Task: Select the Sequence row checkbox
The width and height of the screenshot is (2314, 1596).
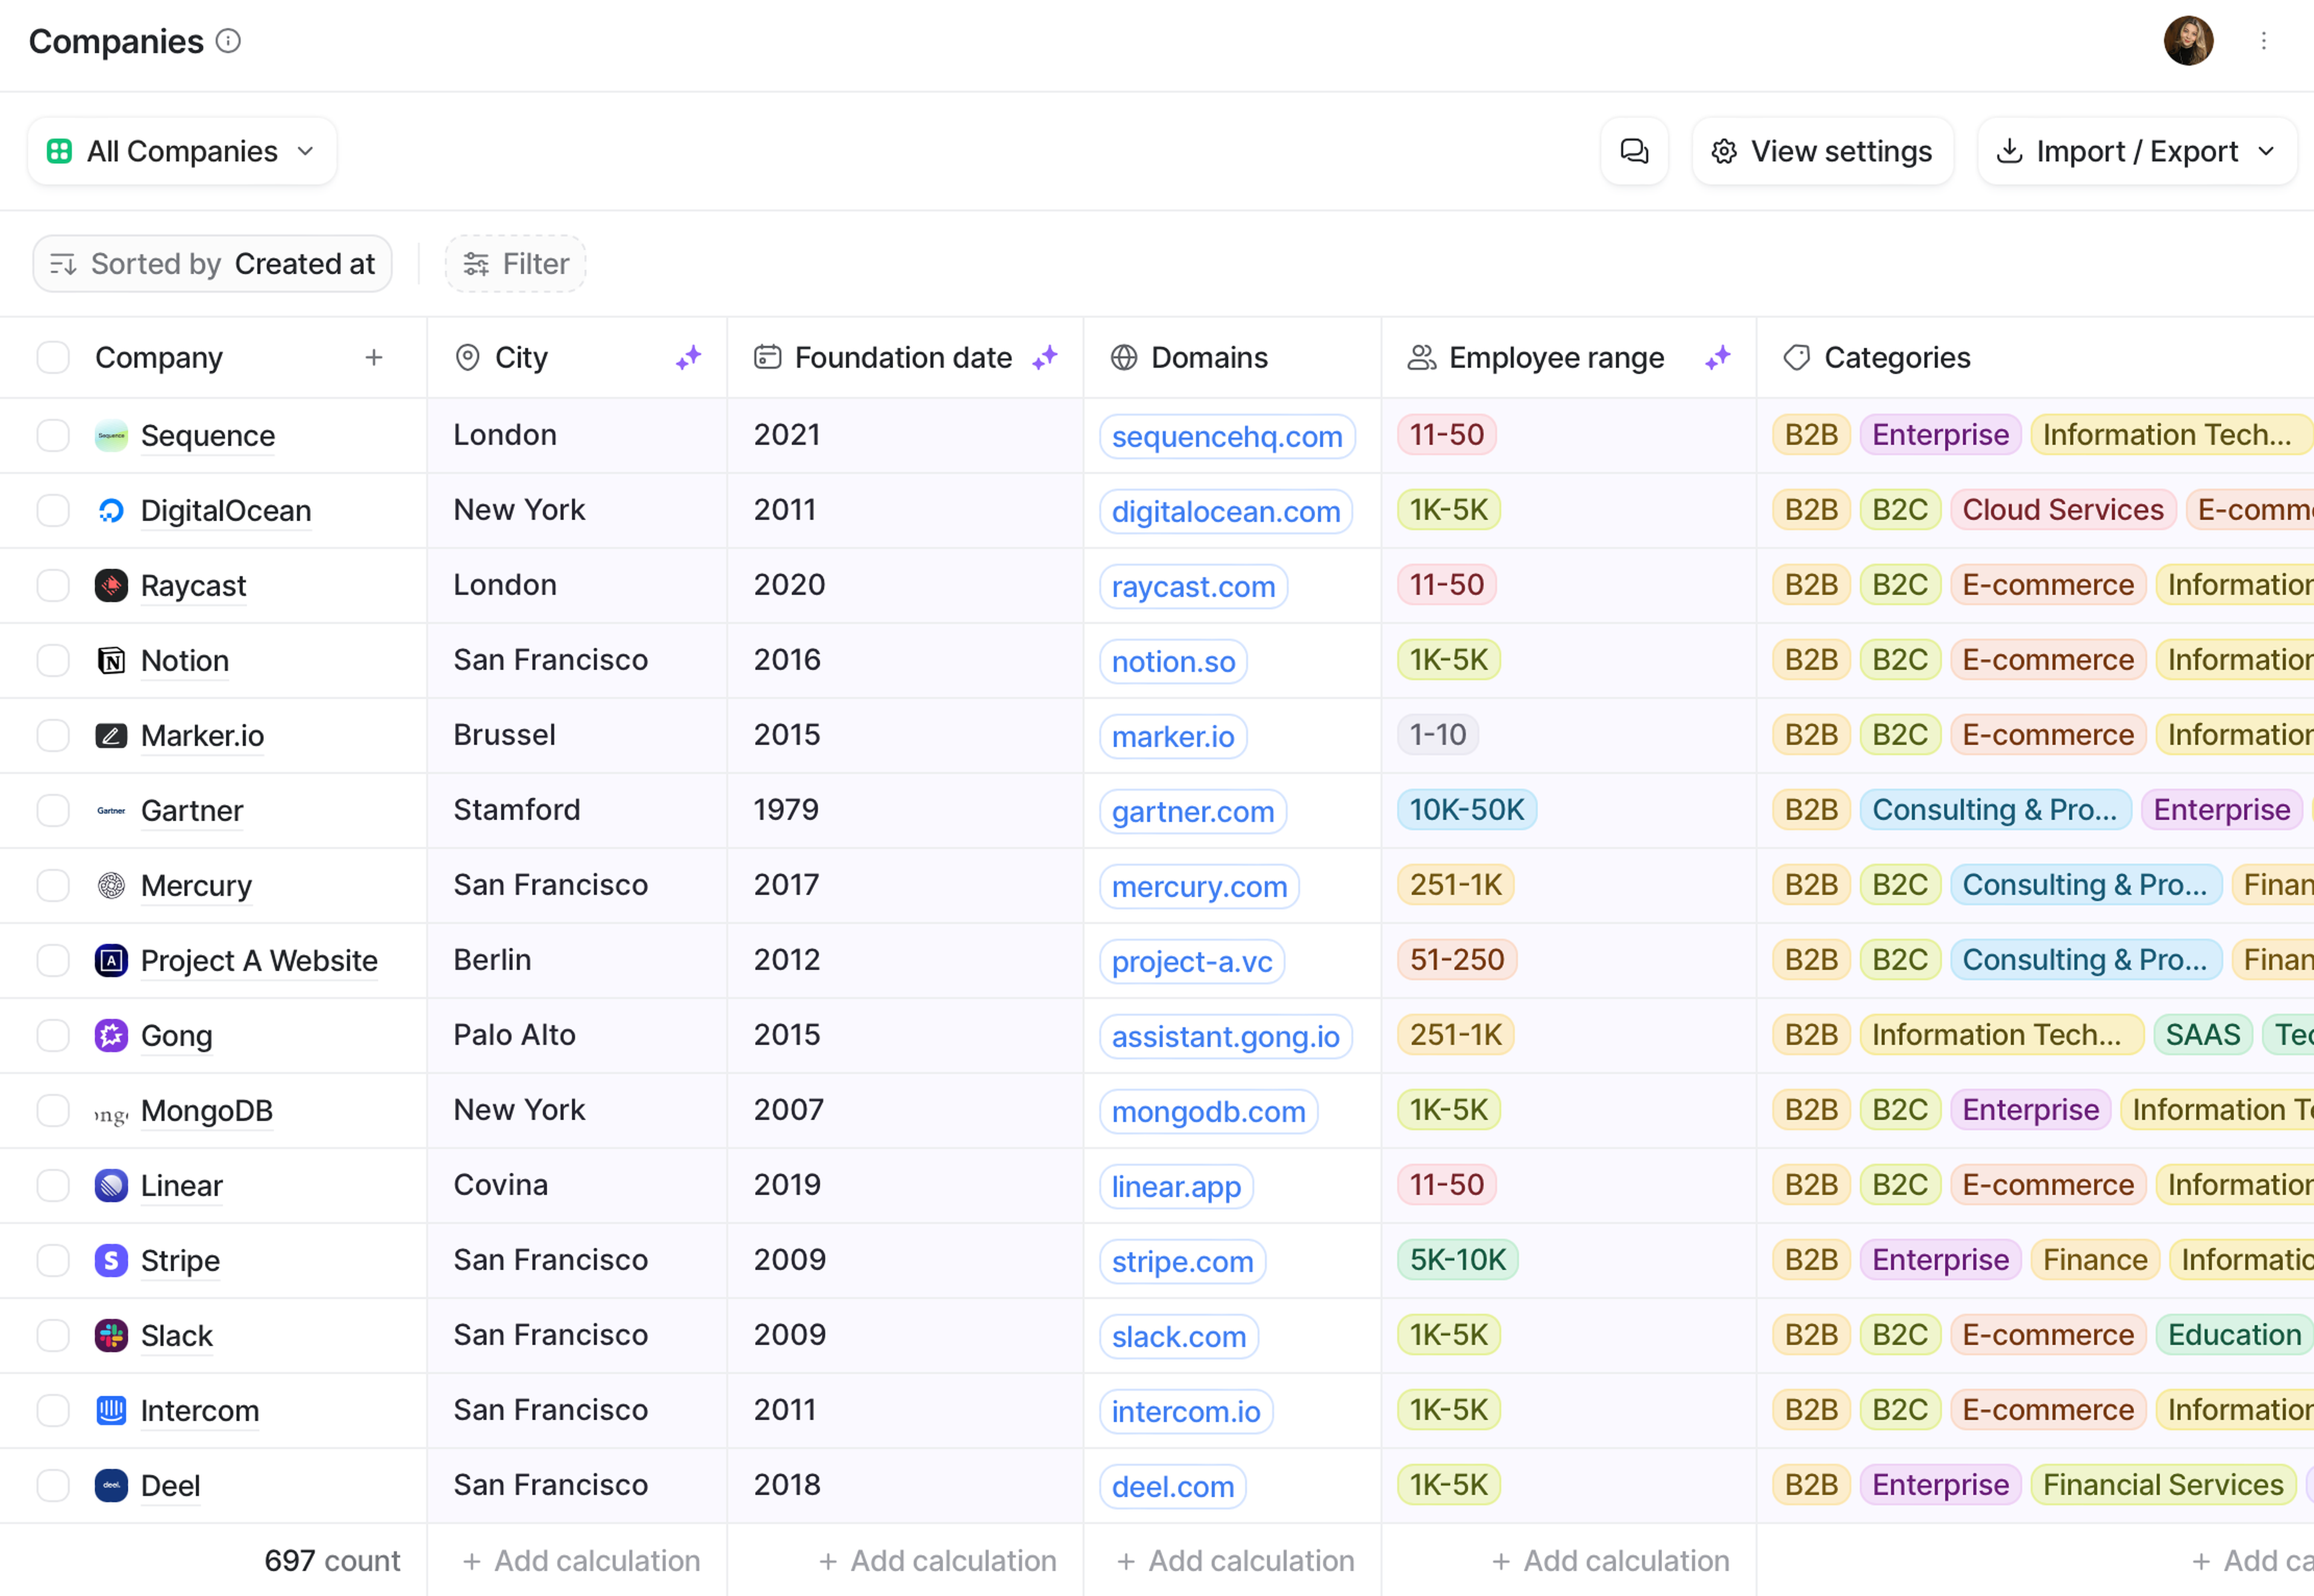Action: (53, 435)
